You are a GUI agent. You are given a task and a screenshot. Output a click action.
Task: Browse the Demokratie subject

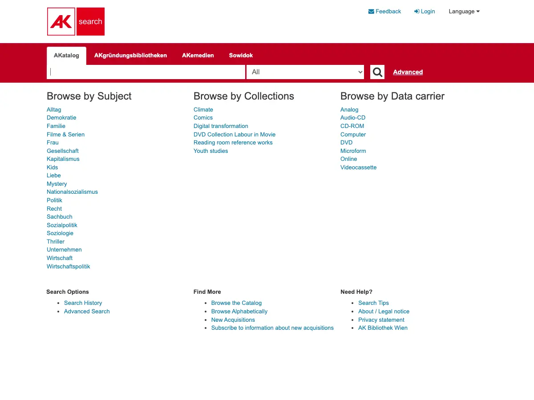coord(61,118)
